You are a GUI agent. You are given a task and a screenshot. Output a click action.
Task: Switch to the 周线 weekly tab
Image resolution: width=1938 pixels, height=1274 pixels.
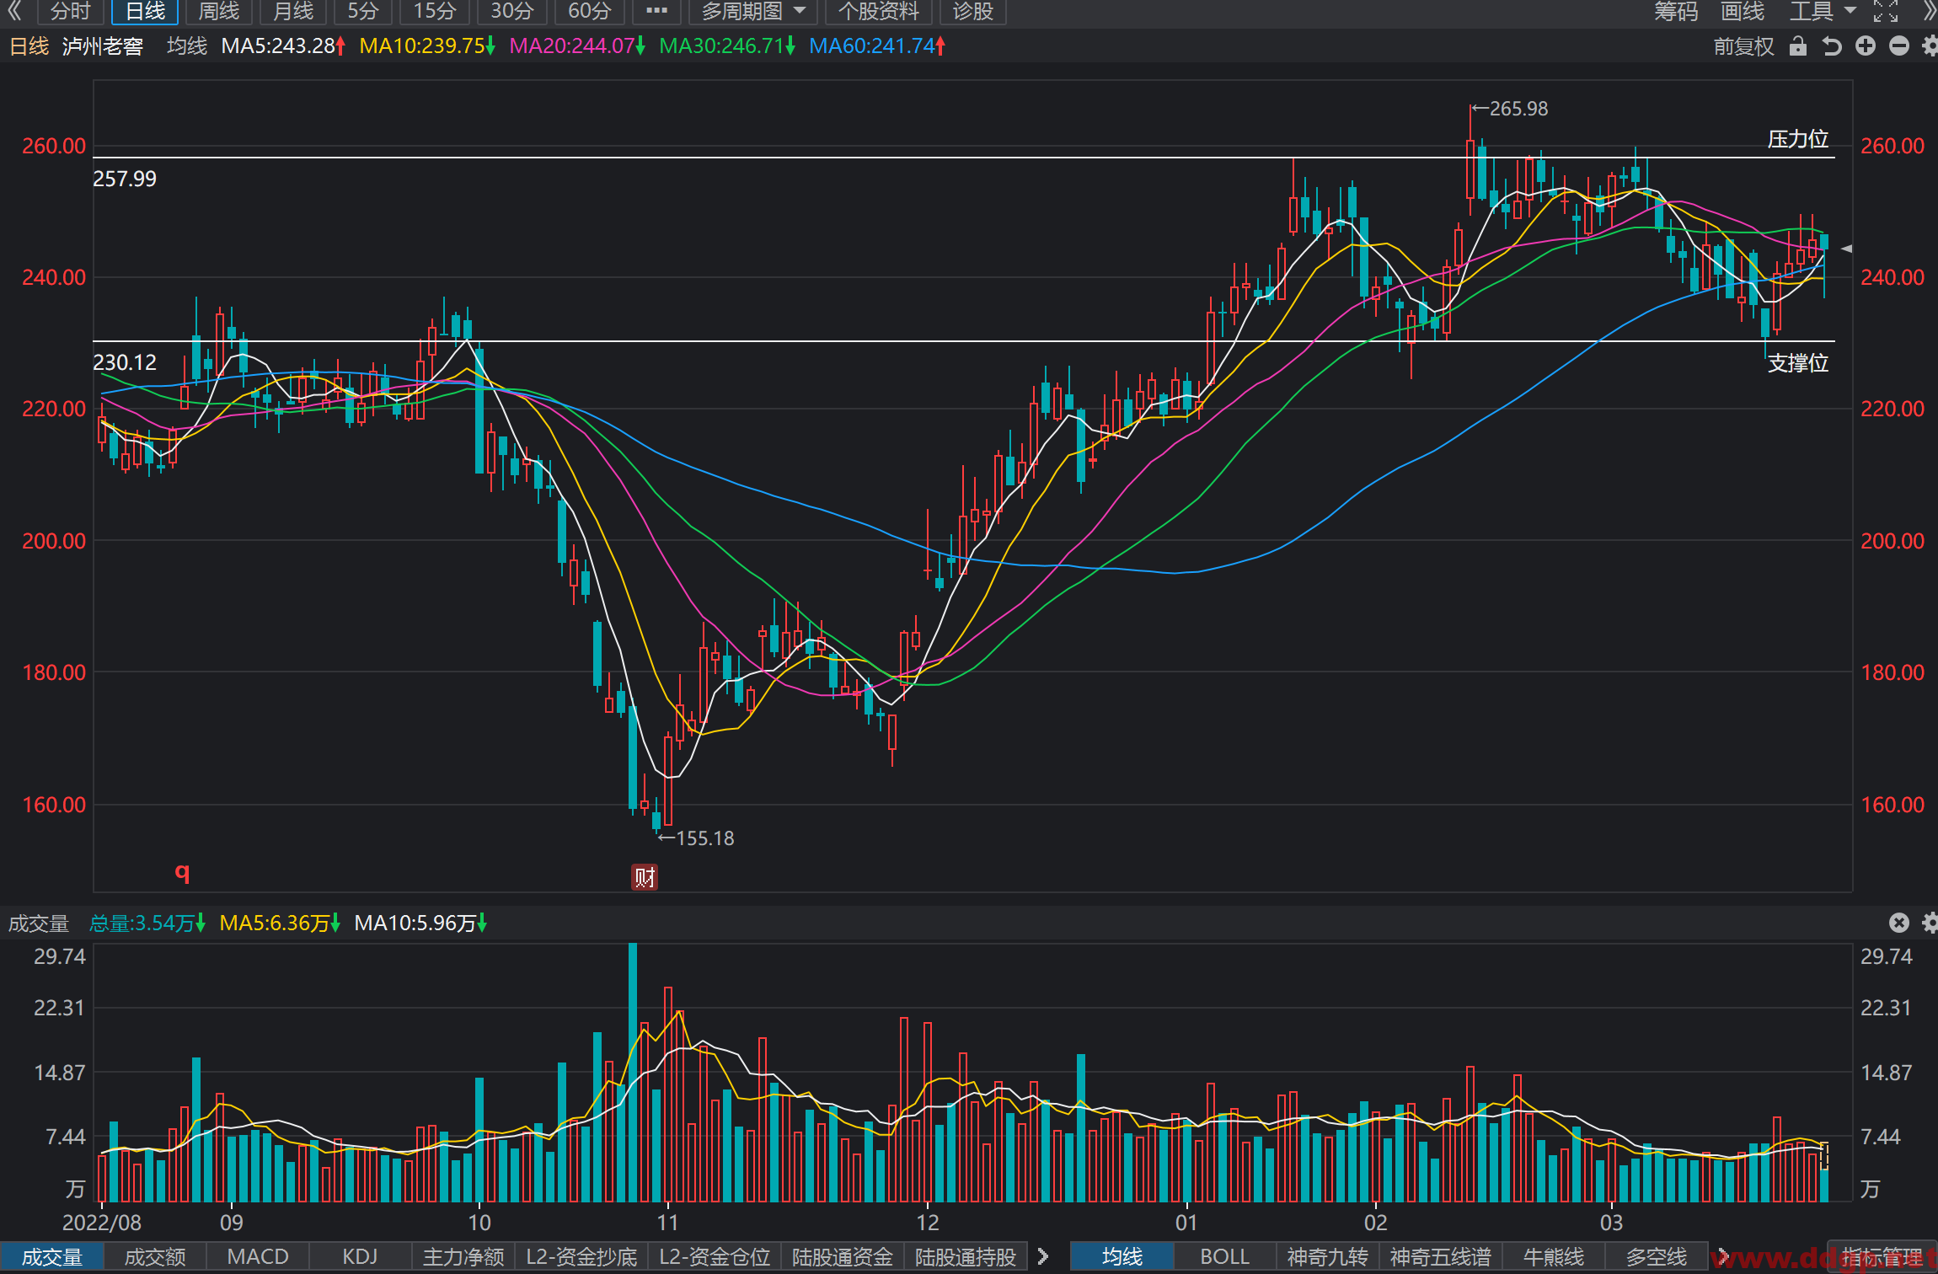(218, 11)
